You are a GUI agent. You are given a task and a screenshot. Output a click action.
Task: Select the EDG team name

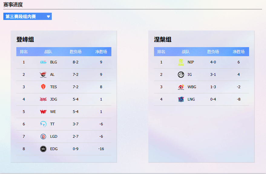pos(54,149)
